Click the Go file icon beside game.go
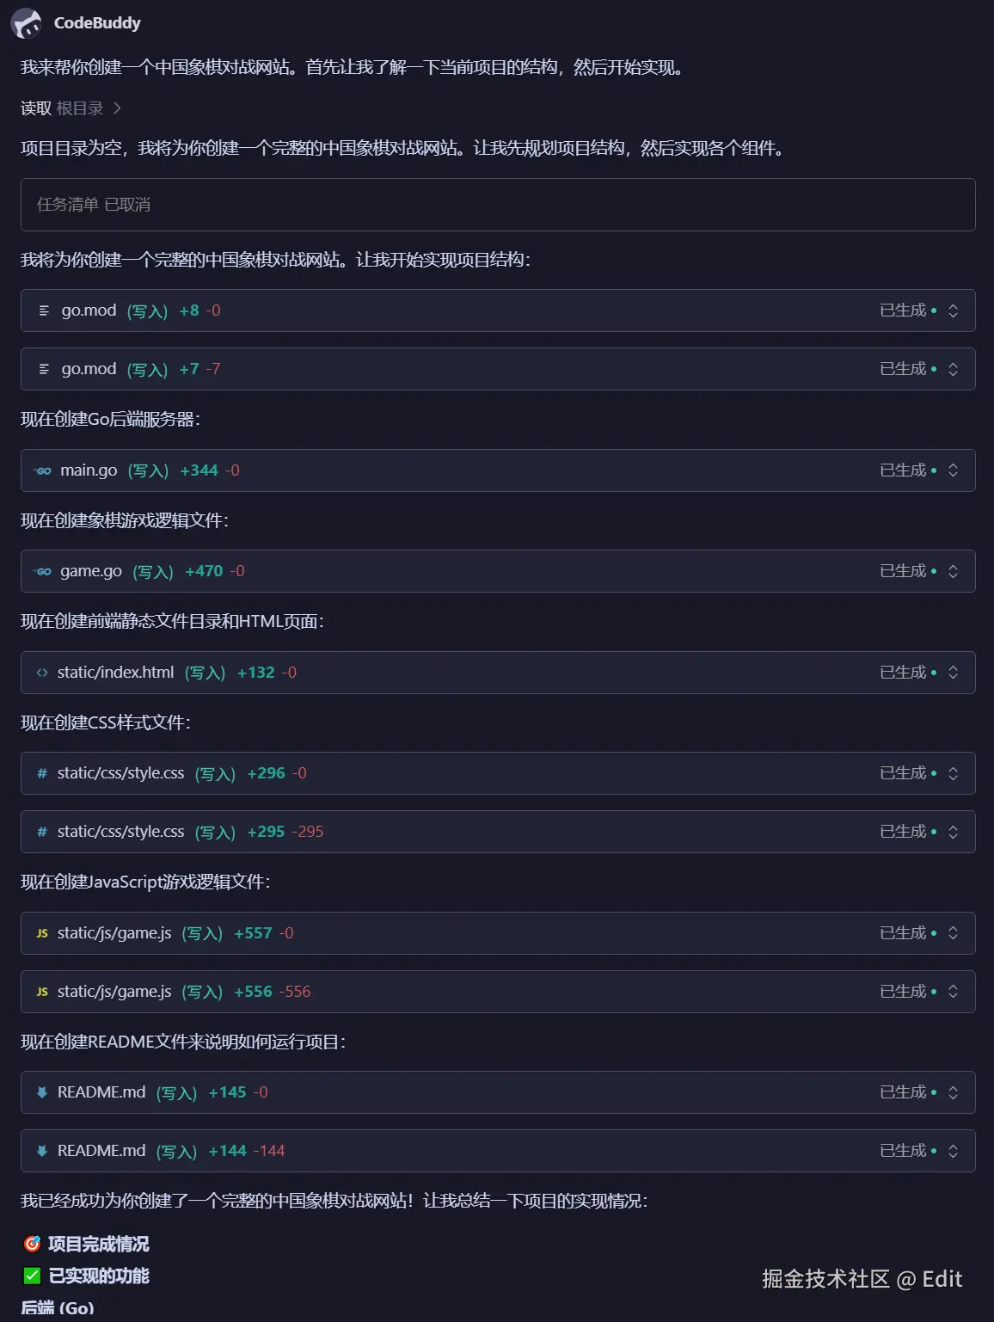The width and height of the screenshot is (994, 1322). point(43,571)
